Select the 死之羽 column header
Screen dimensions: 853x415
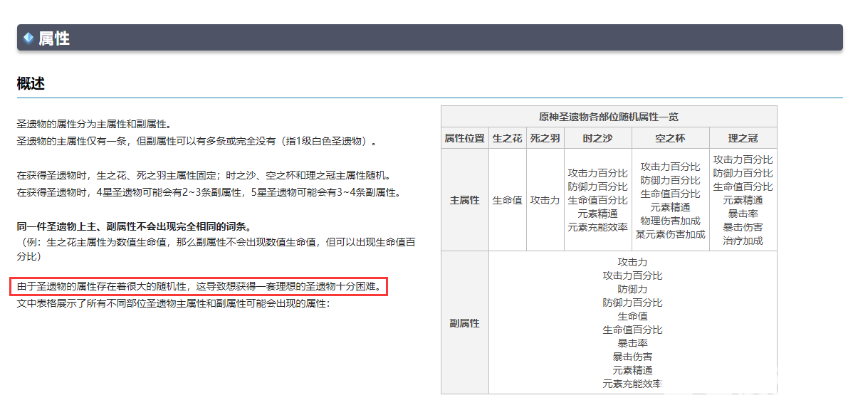(x=545, y=138)
